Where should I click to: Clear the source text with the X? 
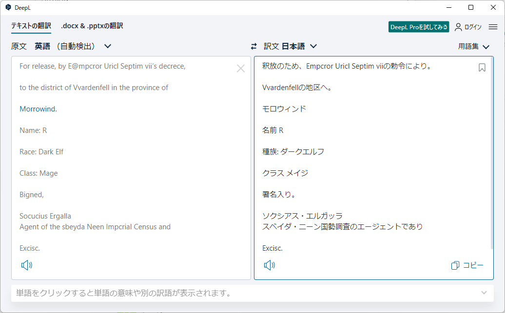(x=241, y=68)
